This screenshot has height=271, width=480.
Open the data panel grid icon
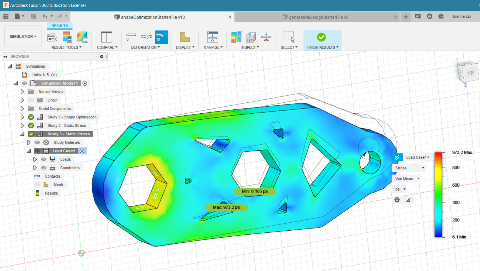tap(6, 16)
